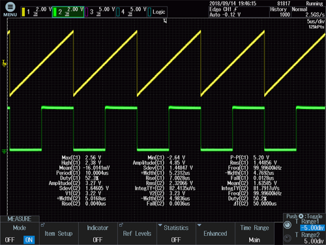The height and width of the screenshot is (245, 326).
Task: Click the Max(C1) 2.56 V measurement
Action: pos(81,157)
